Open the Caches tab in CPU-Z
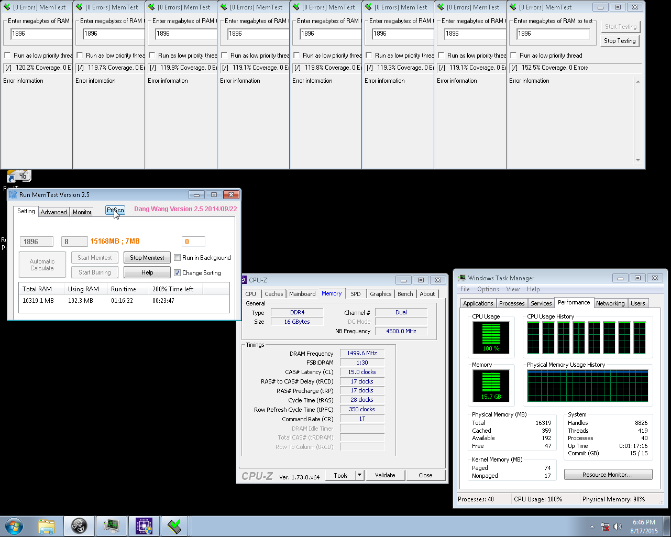The image size is (671, 537). [273, 294]
